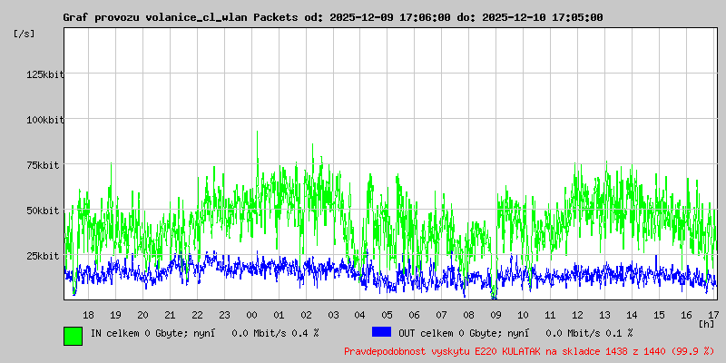Click the '02' hour label on the x-axis
Viewport: 726px width, 363px height.
pos(306,315)
